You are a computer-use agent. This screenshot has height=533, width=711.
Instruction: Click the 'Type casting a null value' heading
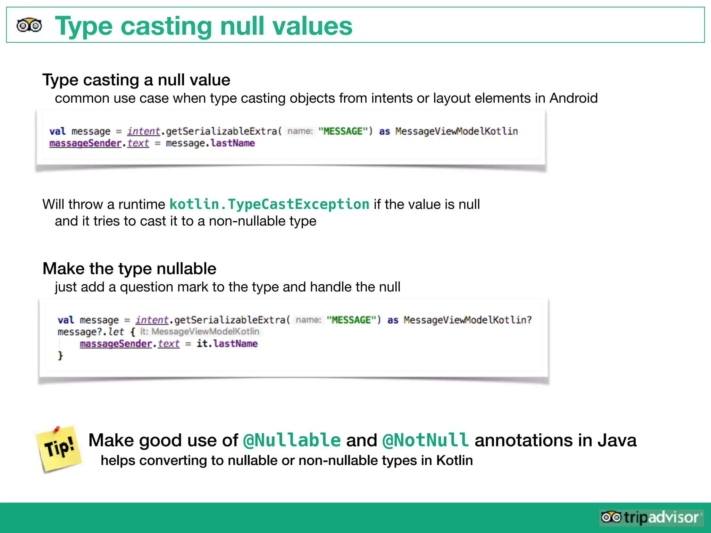pos(136,80)
